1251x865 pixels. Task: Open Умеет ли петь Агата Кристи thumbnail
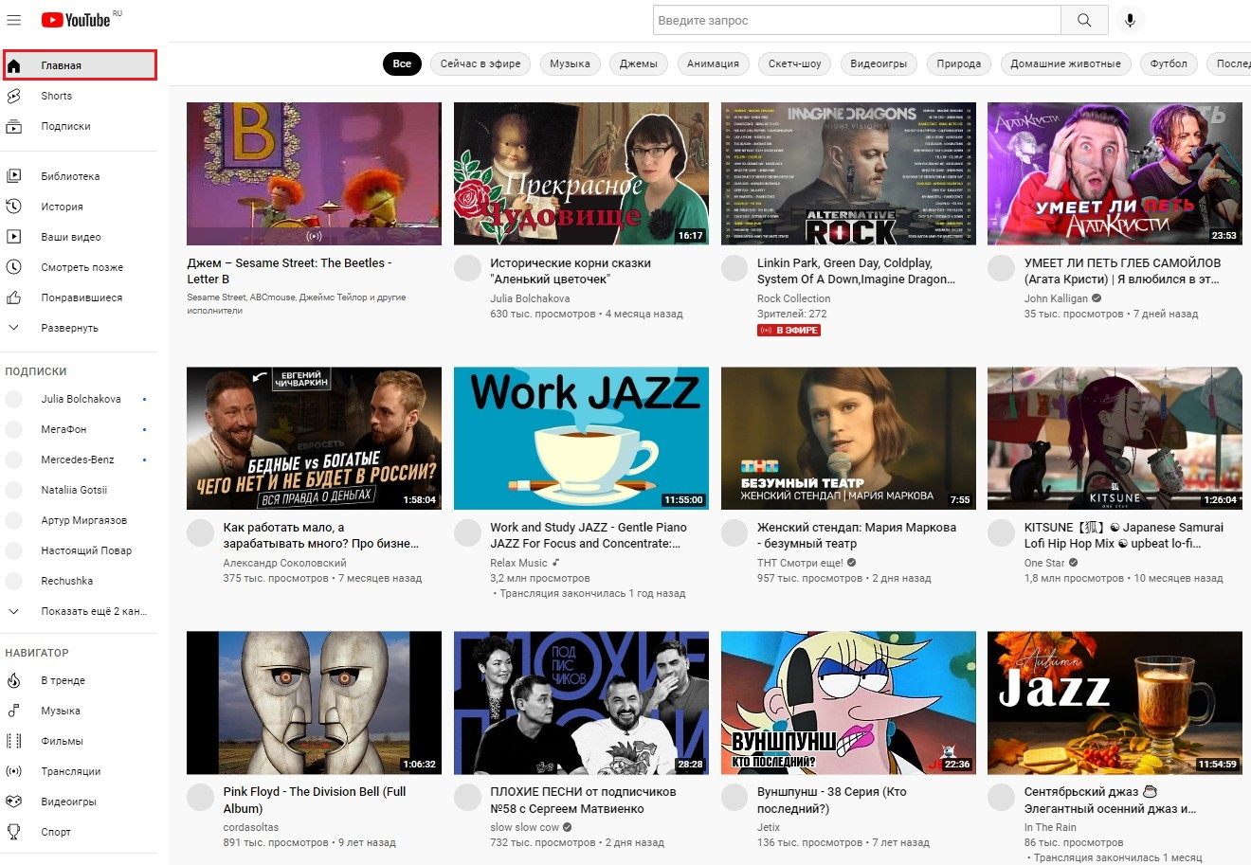1115,173
